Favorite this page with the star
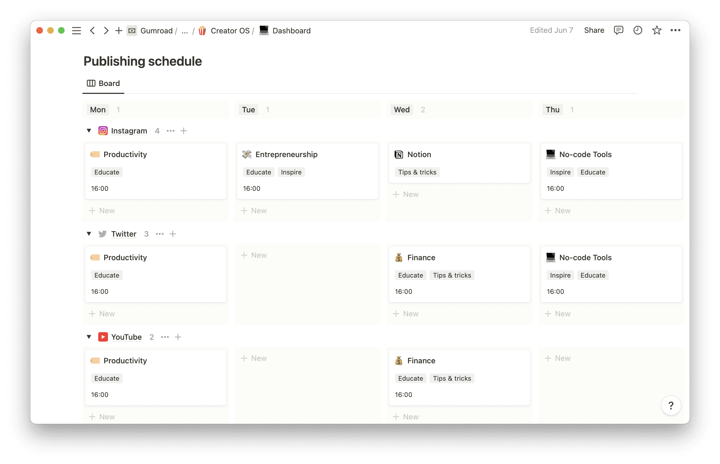 click(657, 30)
